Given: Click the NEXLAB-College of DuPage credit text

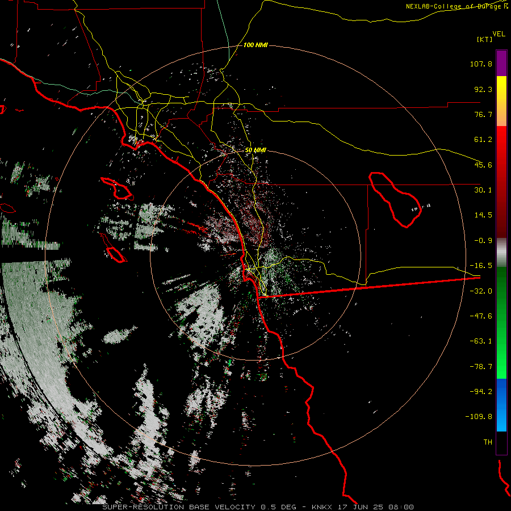Looking at the screenshot, I should (x=456, y=6).
